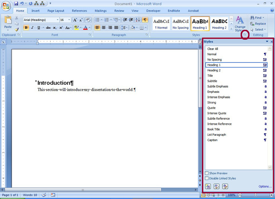Image resolution: width=275 pixels, height=199 pixels.
Task: Click the horizontal scrollbar
Action: [x=83, y=190]
